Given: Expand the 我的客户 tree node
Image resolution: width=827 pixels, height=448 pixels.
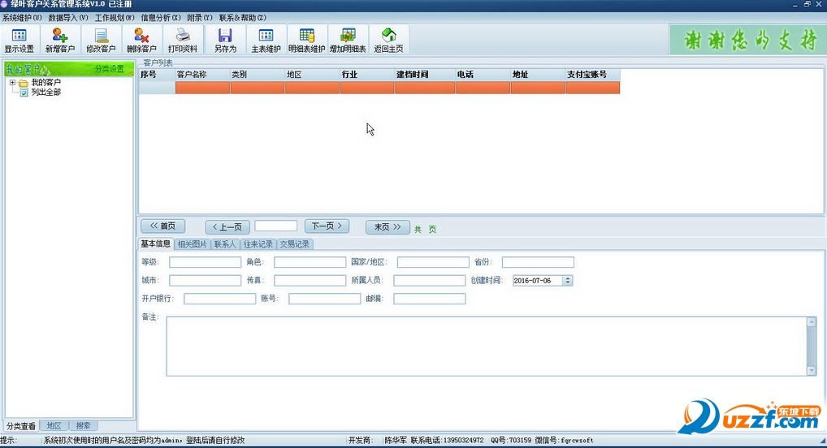Looking at the screenshot, I should [13, 82].
